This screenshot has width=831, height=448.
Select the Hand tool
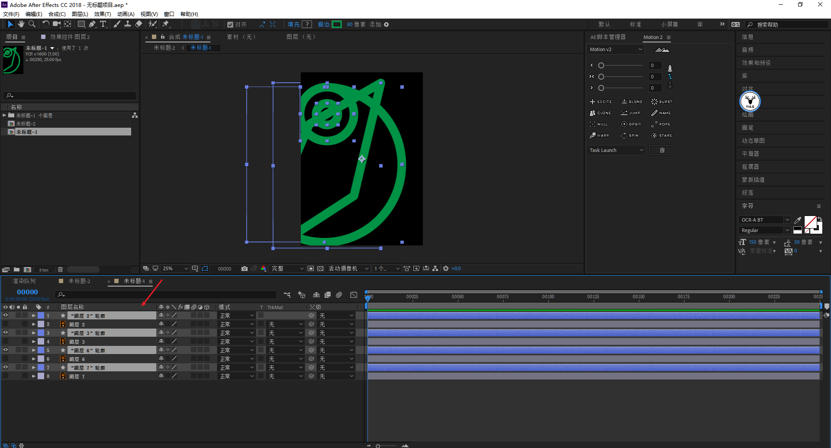(x=21, y=24)
